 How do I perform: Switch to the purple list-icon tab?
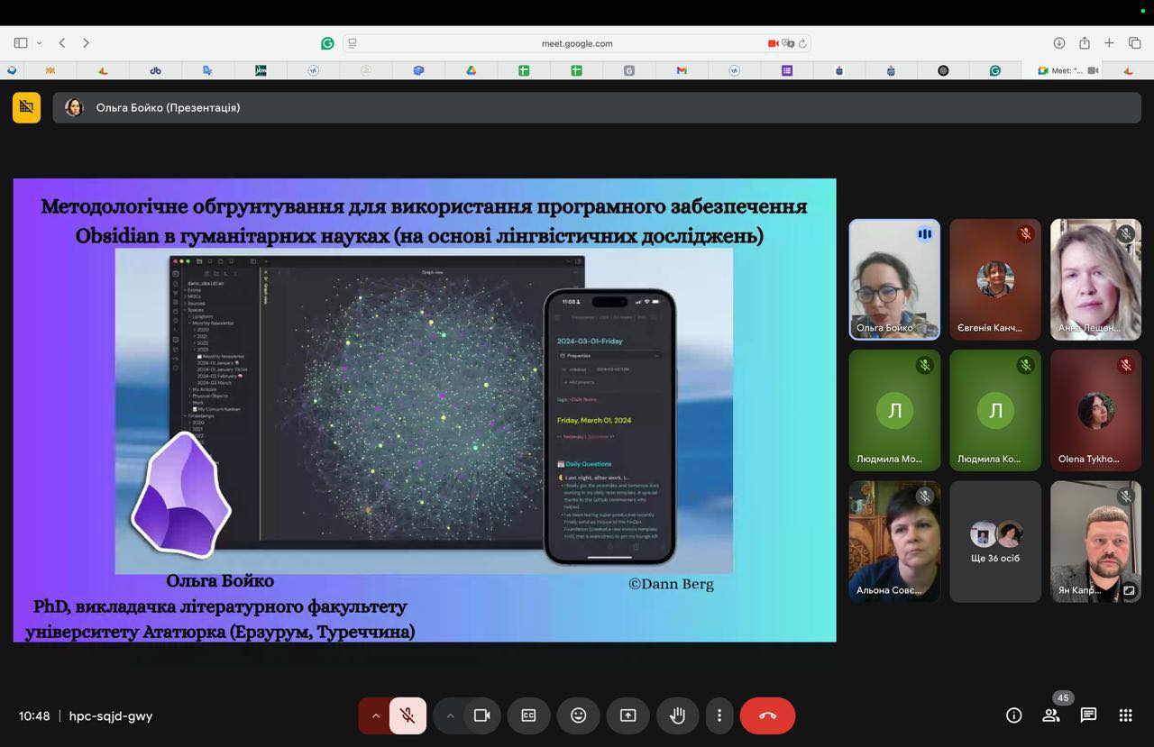pyautogui.click(x=787, y=70)
